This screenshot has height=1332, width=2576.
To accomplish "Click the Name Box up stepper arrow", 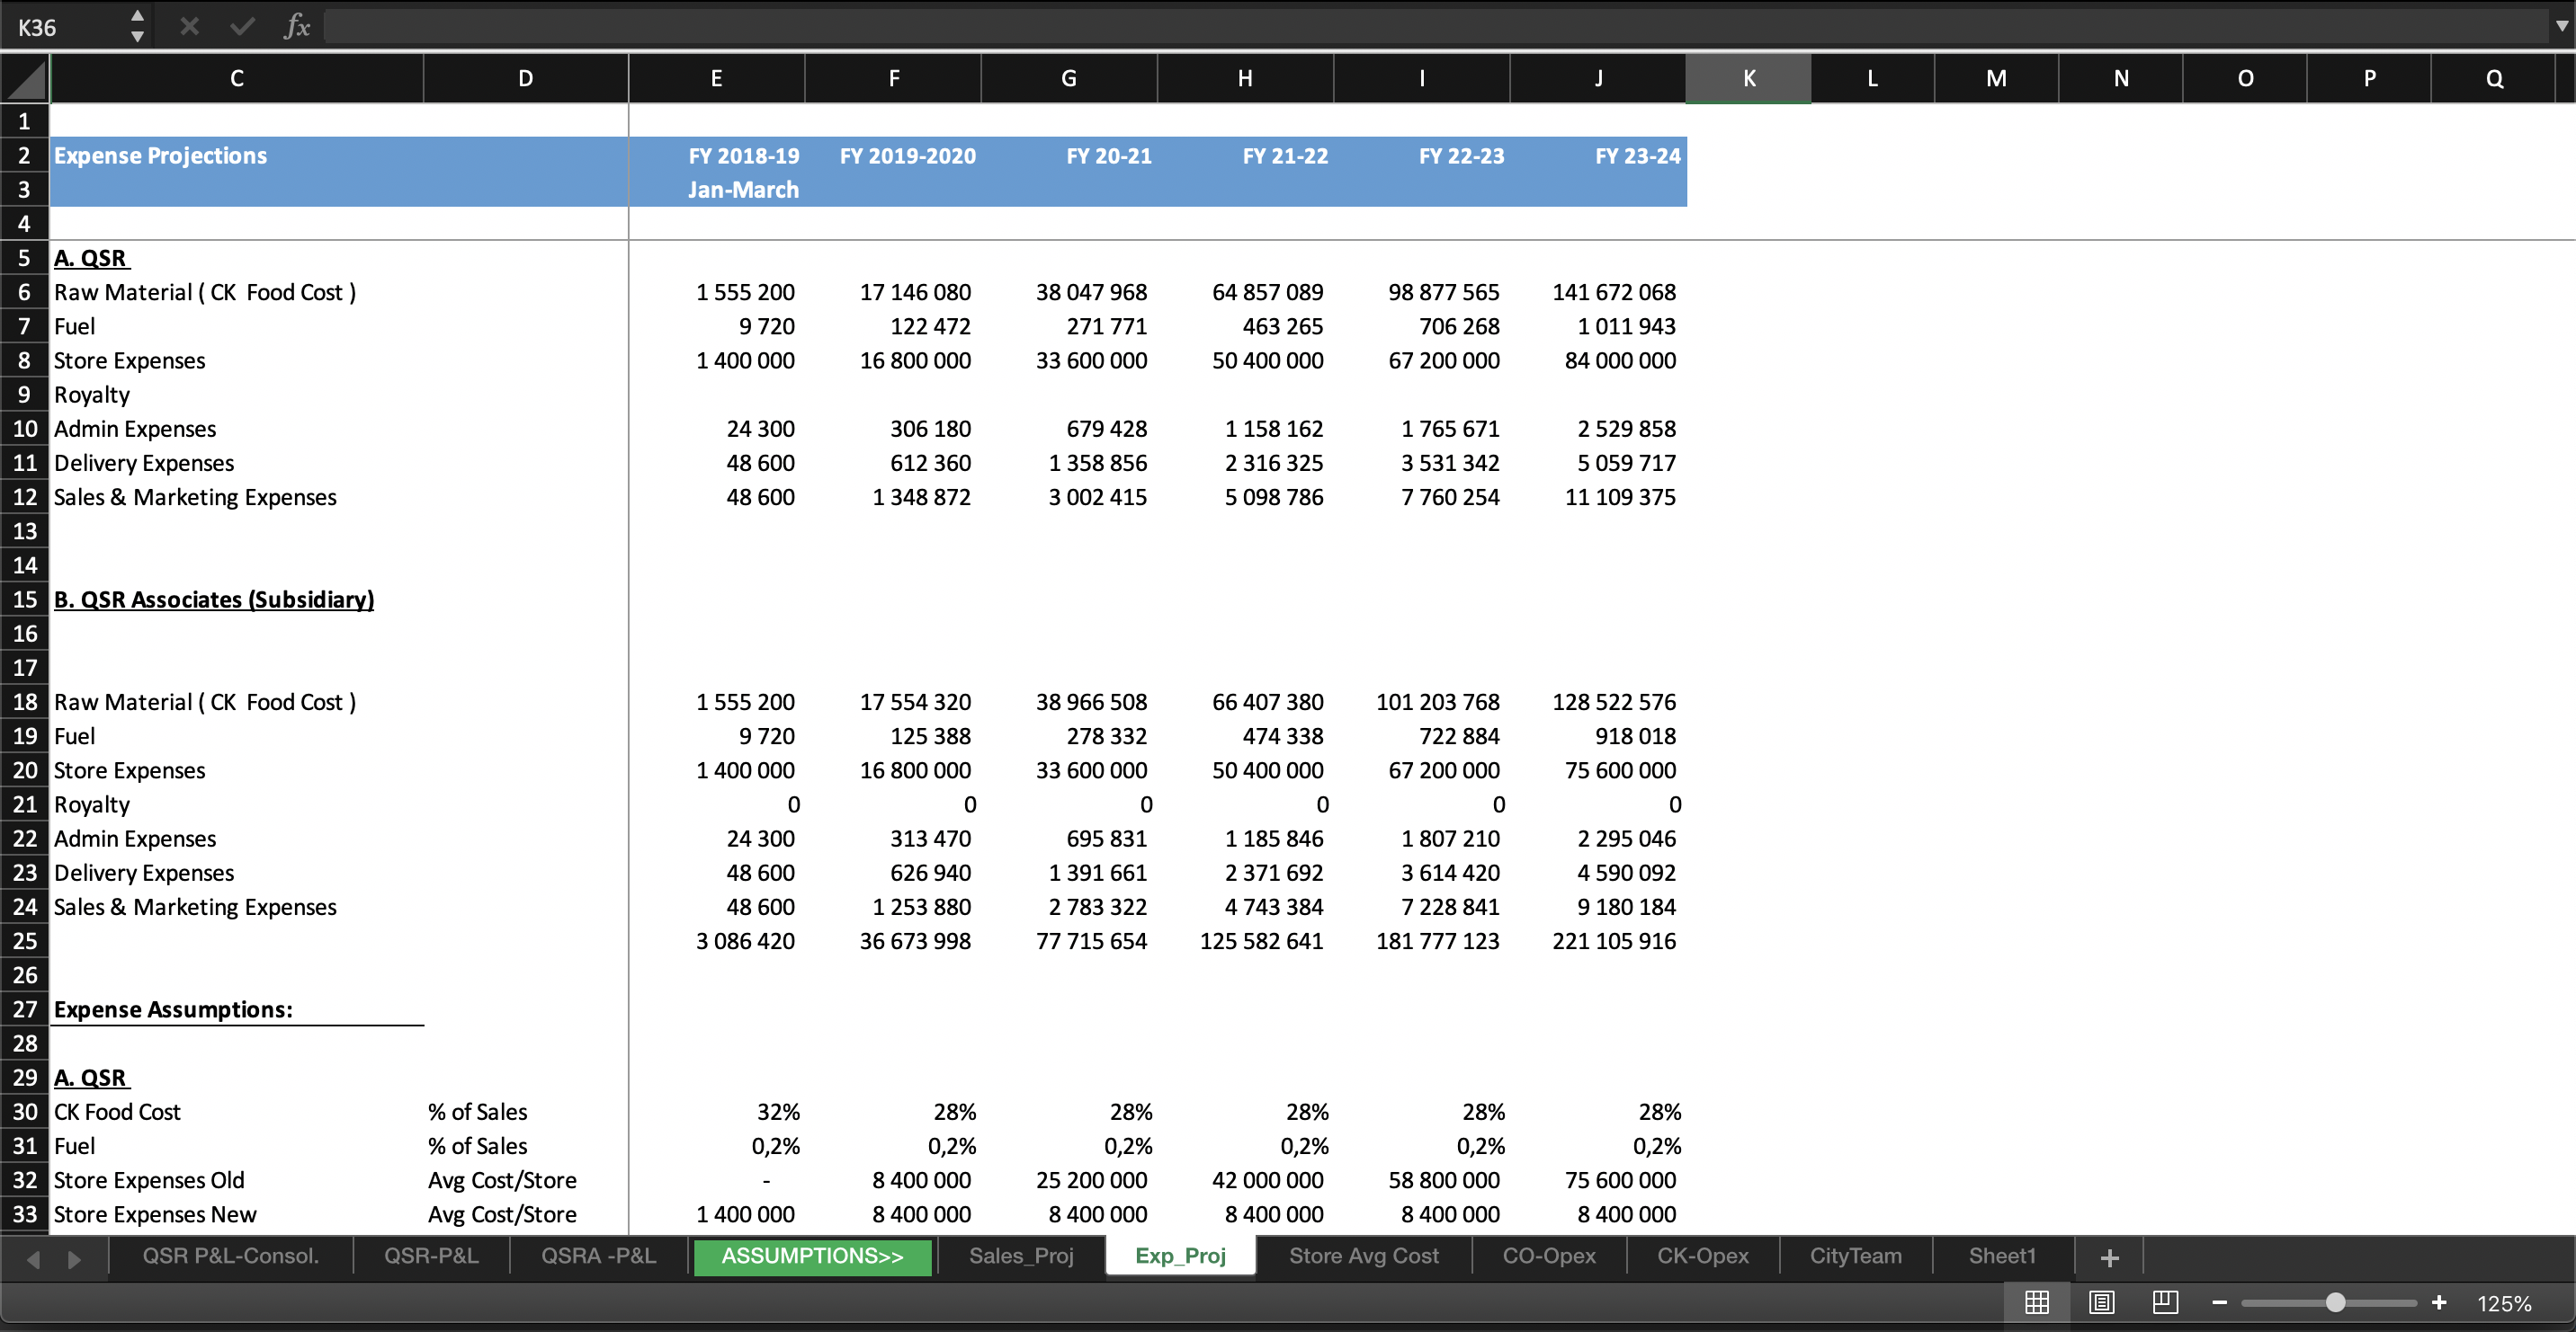I will [138, 15].
